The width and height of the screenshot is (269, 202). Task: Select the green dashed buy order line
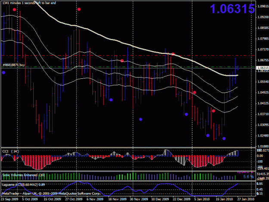point(128,67)
